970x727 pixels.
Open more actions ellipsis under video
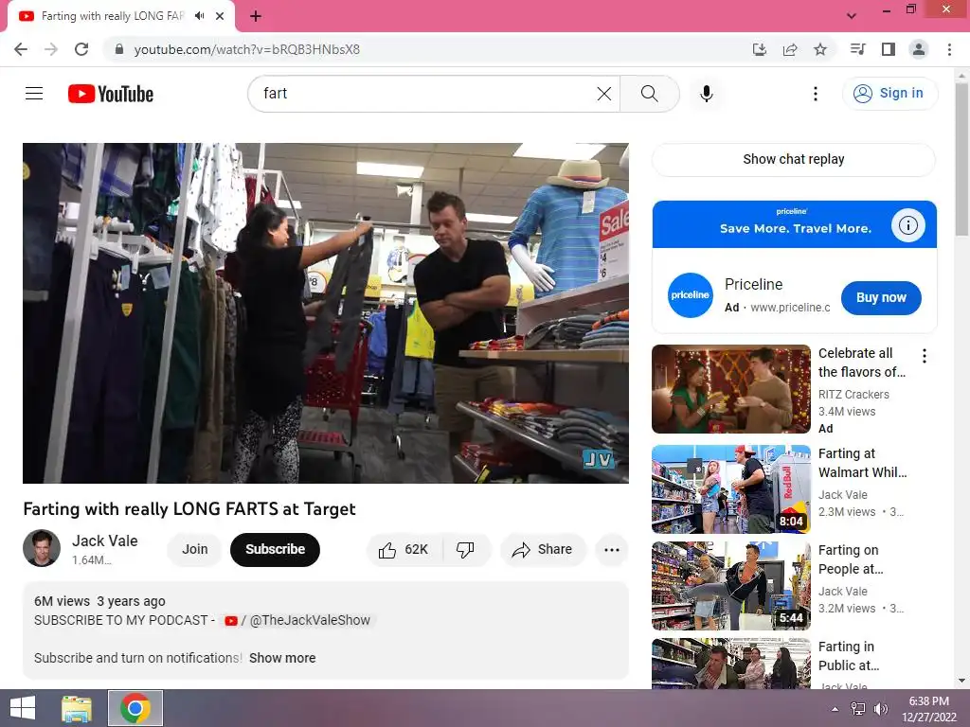(612, 550)
